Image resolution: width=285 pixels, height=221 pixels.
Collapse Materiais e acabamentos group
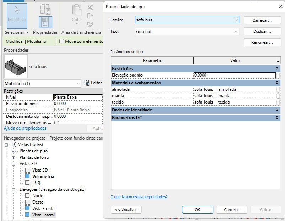pyautogui.click(x=277, y=83)
